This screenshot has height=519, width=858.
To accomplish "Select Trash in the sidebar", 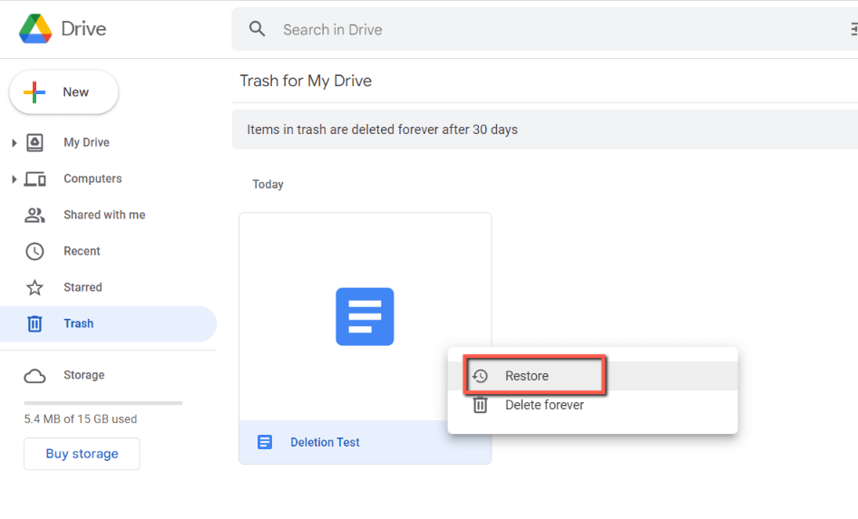I will (108, 323).
